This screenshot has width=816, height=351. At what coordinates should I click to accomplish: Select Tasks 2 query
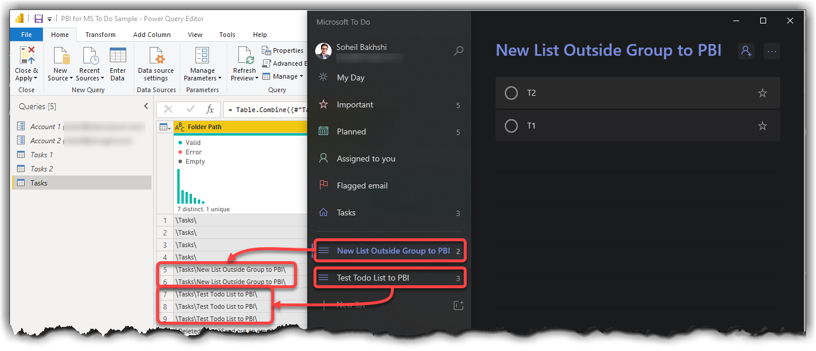coord(82,168)
